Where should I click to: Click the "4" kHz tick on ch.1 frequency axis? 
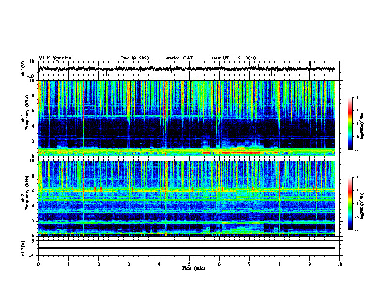coord(33,126)
